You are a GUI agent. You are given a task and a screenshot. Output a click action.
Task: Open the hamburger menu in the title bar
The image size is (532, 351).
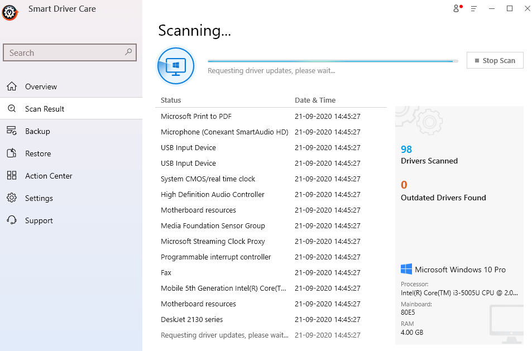pyautogui.click(x=474, y=8)
